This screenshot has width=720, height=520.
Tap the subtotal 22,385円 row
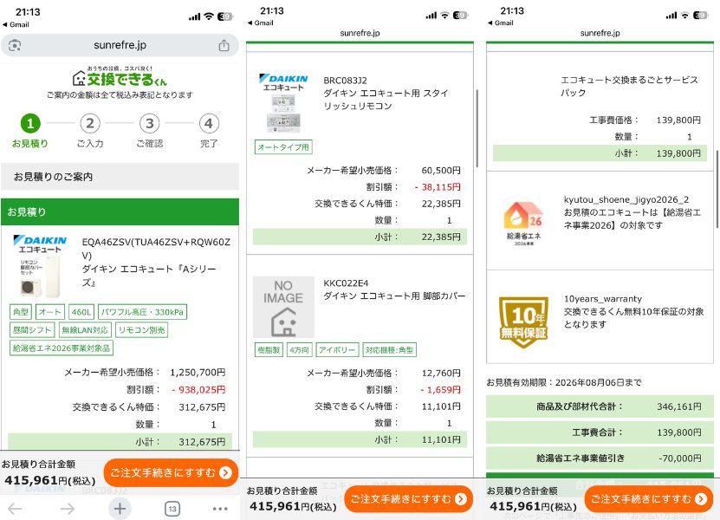tap(360, 237)
